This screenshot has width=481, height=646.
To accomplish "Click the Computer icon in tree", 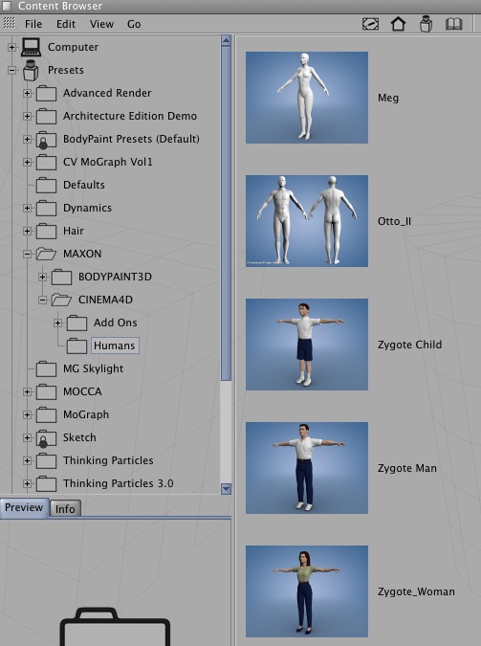I will point(32,47).
